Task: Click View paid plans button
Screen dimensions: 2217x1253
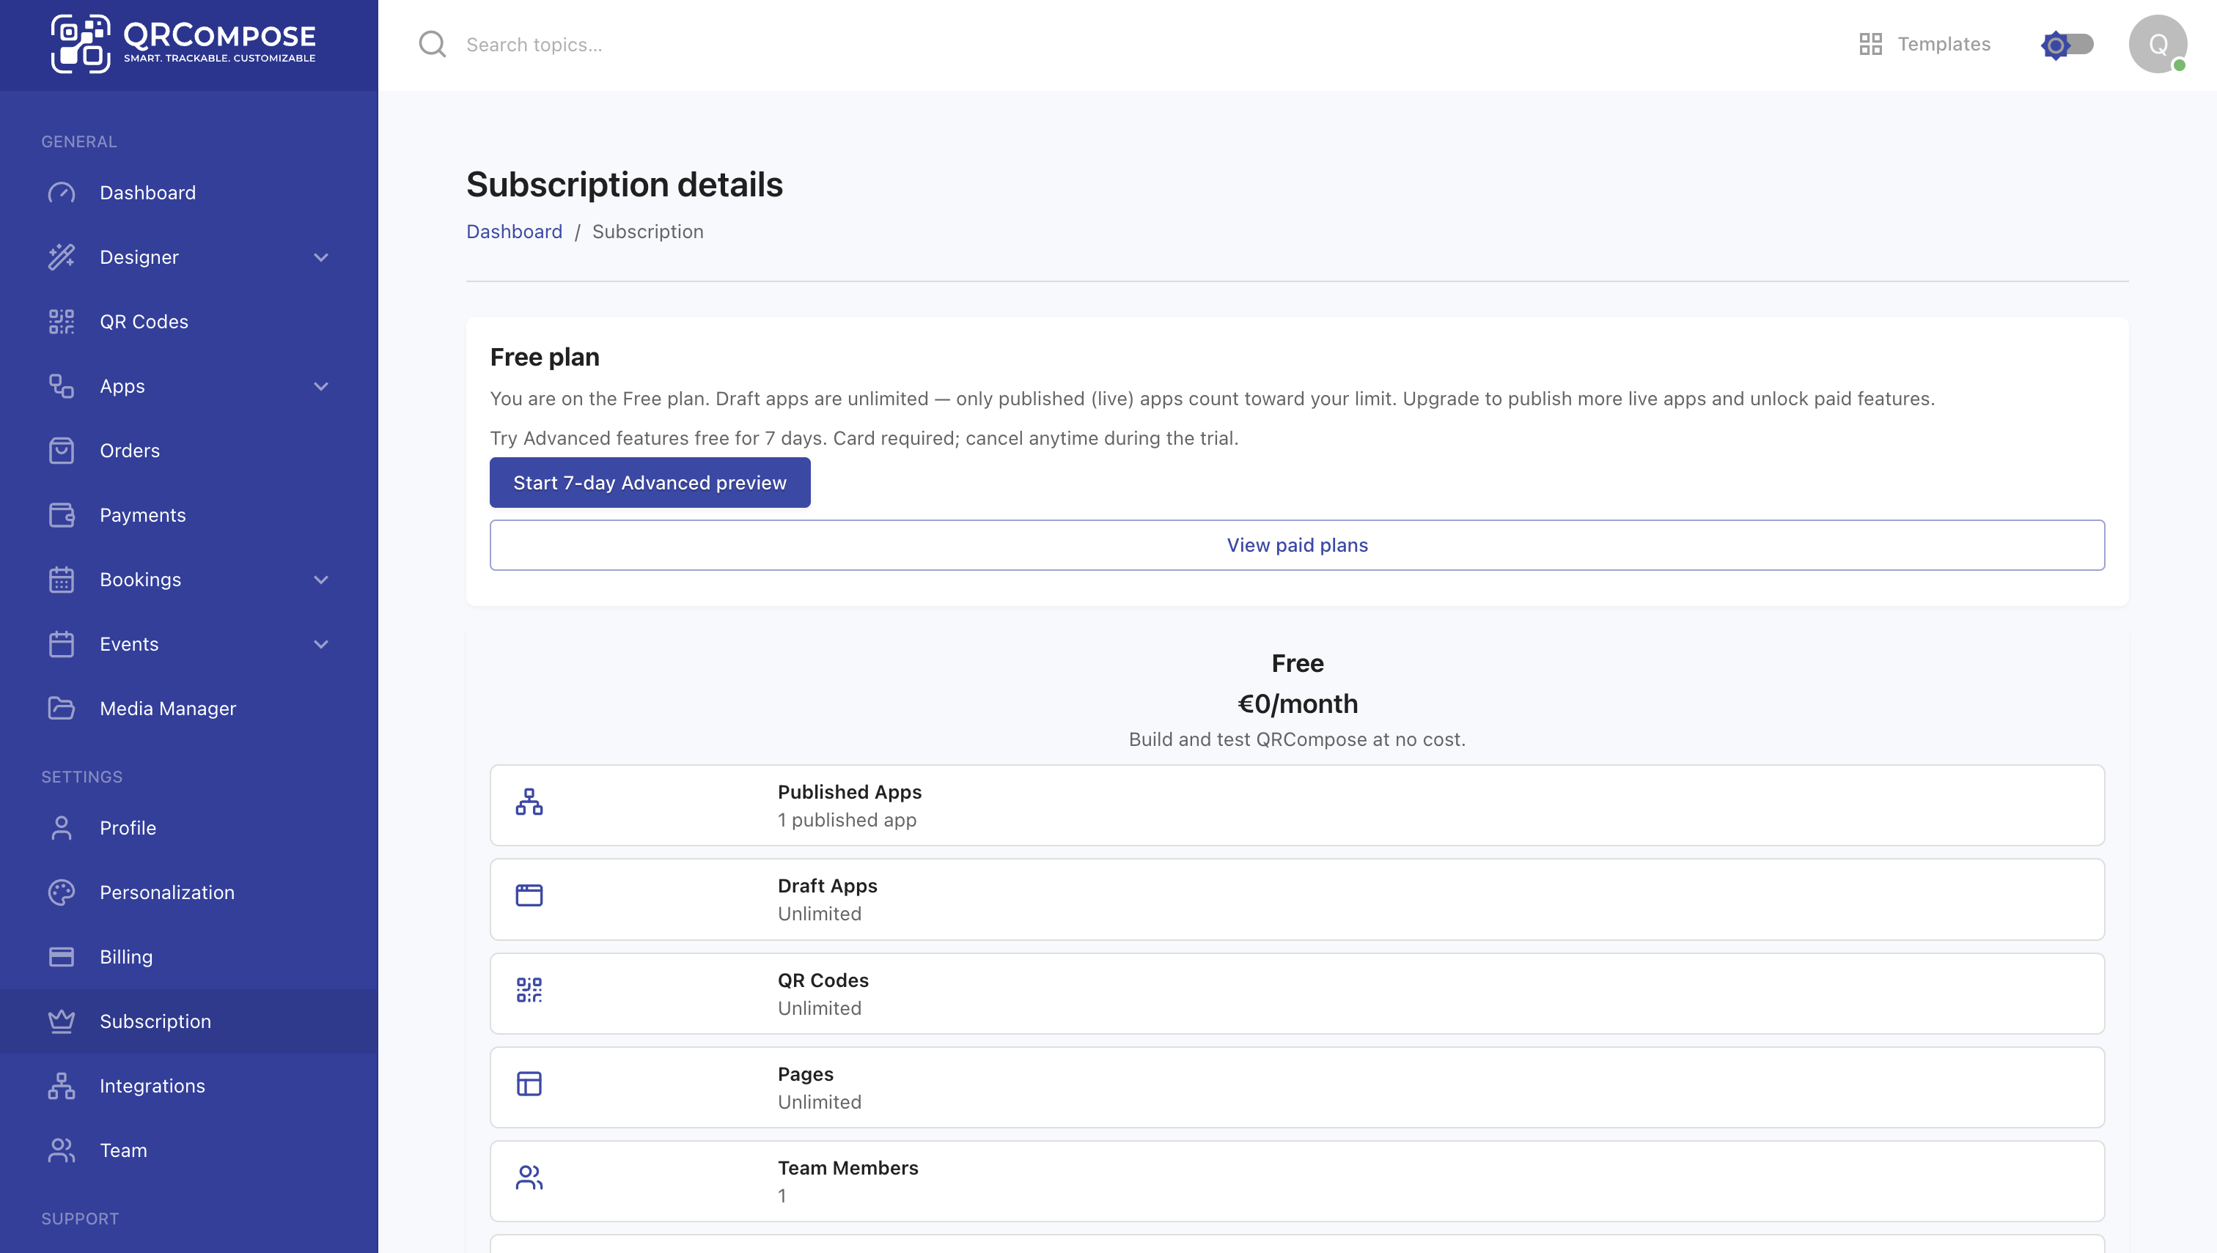Action: click(1297, 544)
